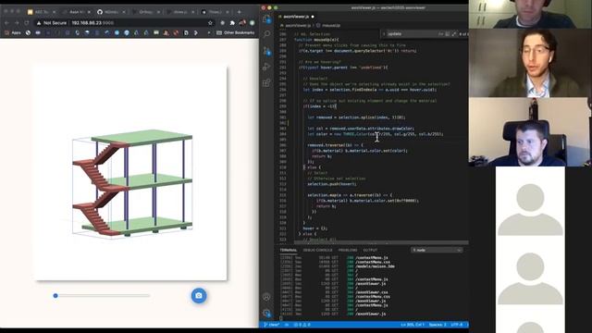Open Apps bookmarks shortcut
The width and height of the screenshot is (592, 333).
(x=13, y=33)
